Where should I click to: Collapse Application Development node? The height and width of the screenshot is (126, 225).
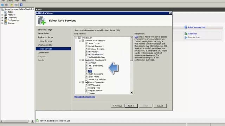coord(80,60)
